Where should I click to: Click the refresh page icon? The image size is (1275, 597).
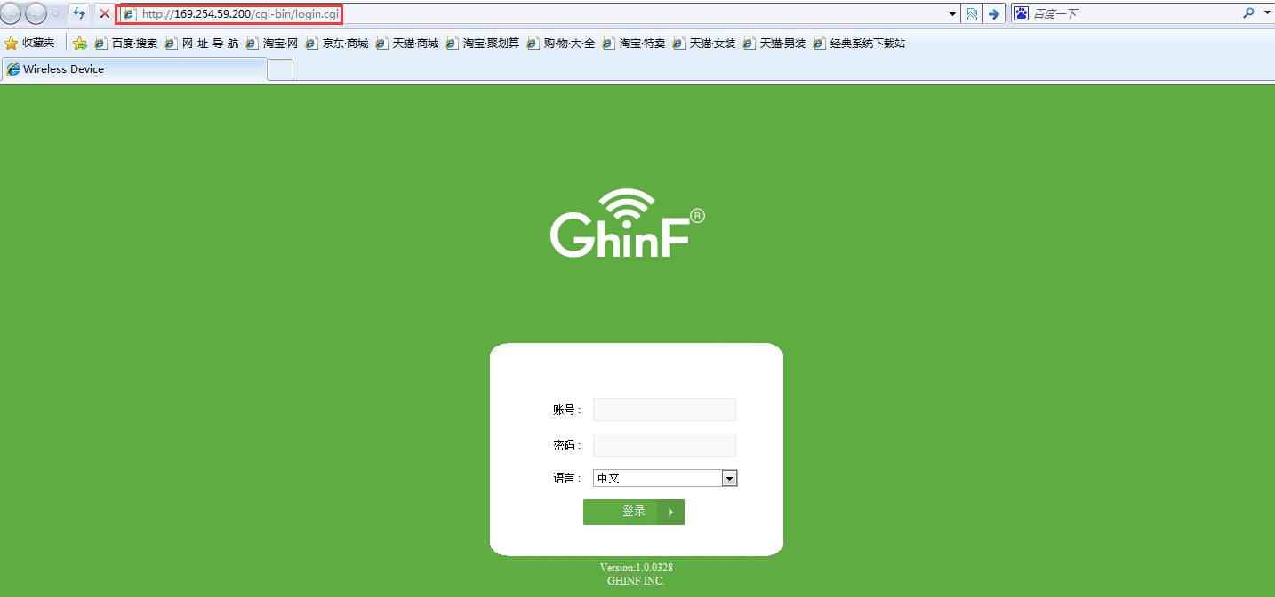coord(79,13)
